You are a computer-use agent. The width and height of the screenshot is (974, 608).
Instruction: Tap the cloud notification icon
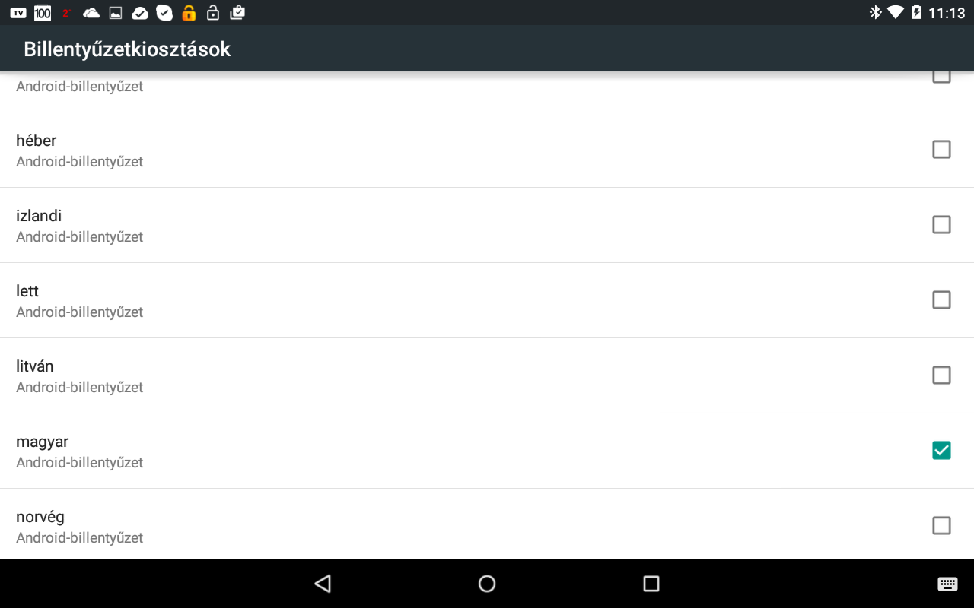(x=91, y=13)
